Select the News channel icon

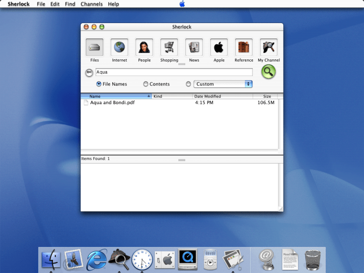pos(194,47)
